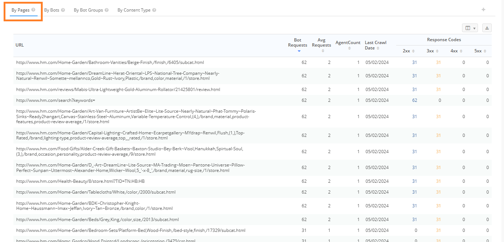Image resolution: width=504 pixels, height=242 pixels.
Task: Open the By Content Type tab
Action: pyautogui.click(x=134, y=10)
